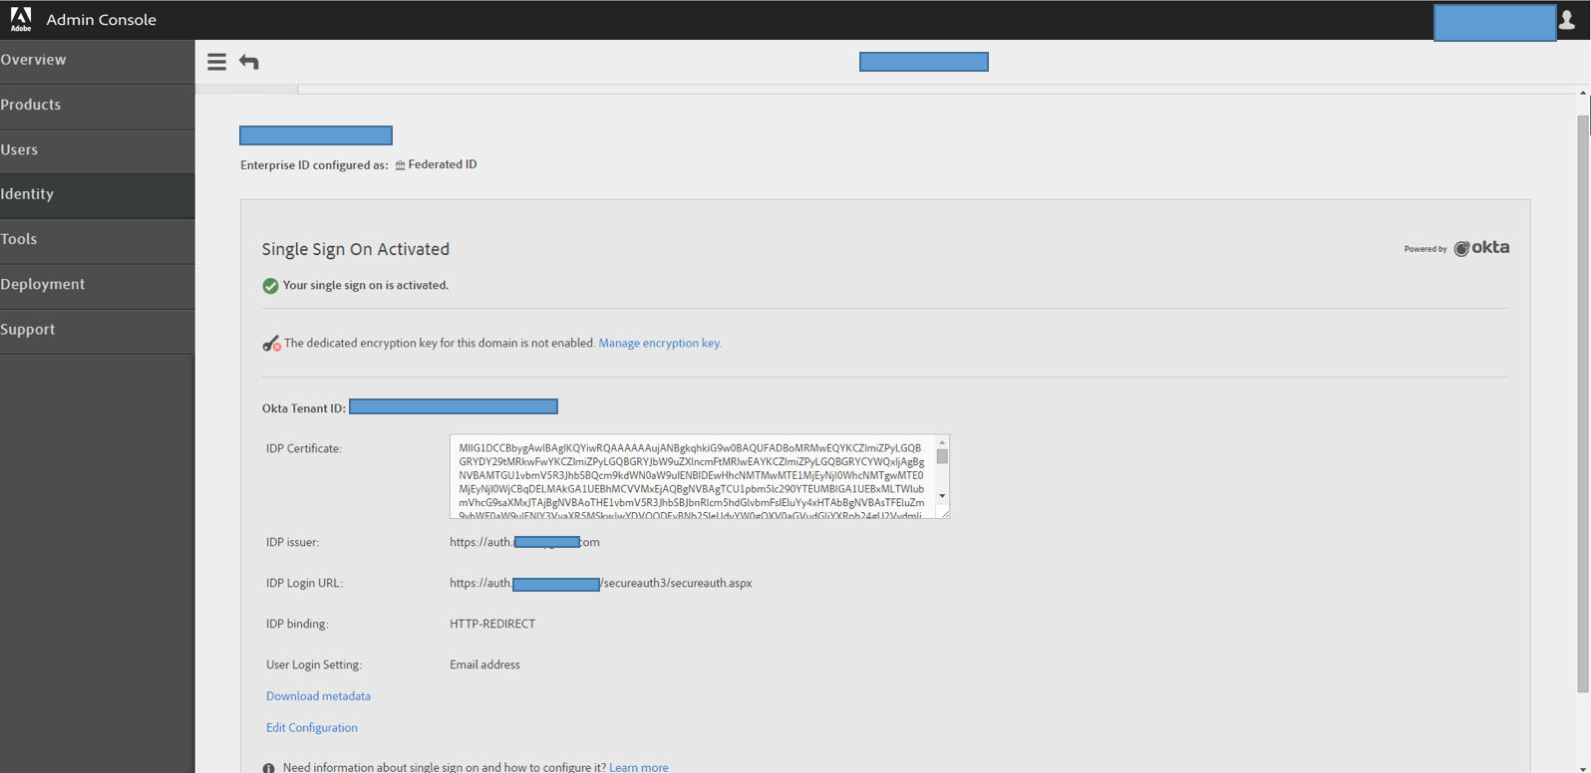Click the certificate textarea resize handle
The height and width of the screenshot is (773, 1591).
[944, 513]
